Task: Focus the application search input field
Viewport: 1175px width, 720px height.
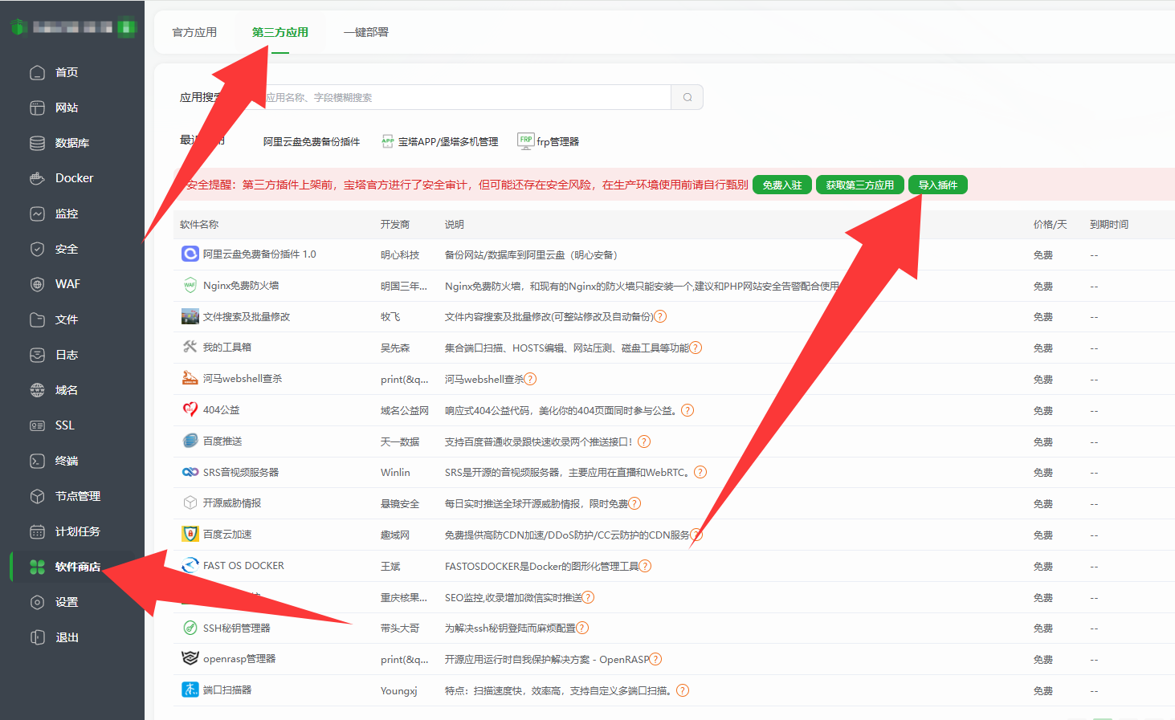Action: coord(466,97)
